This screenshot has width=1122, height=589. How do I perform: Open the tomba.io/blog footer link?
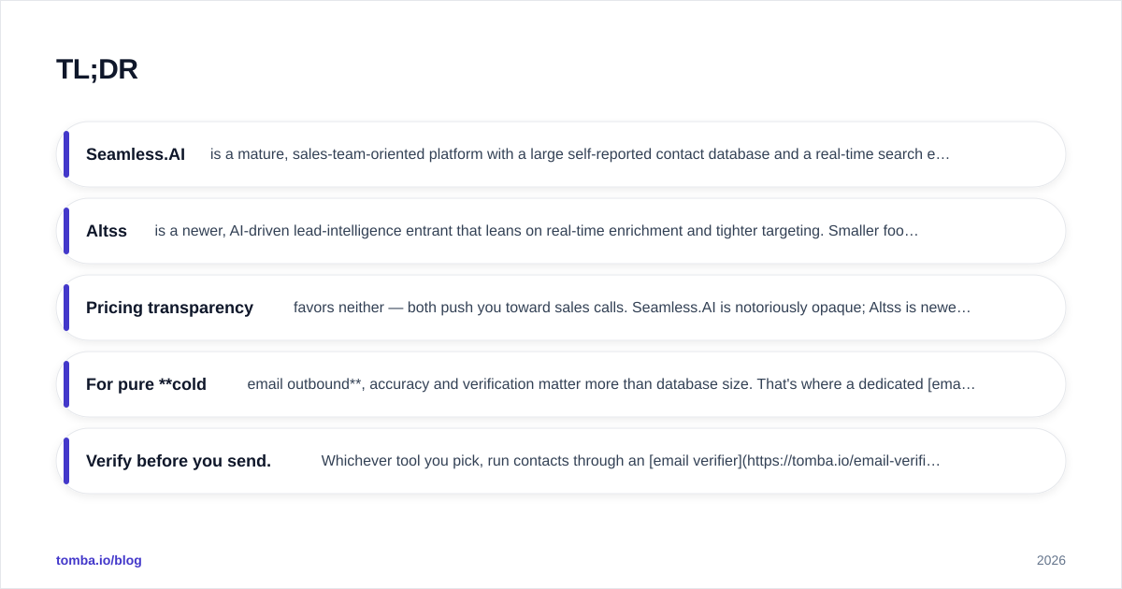[x=99, y=560]
